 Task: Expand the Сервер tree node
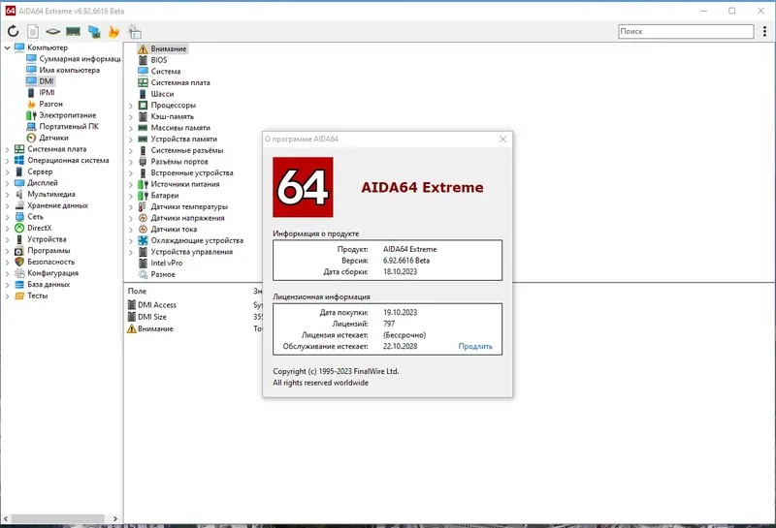[x=7, y=172]
